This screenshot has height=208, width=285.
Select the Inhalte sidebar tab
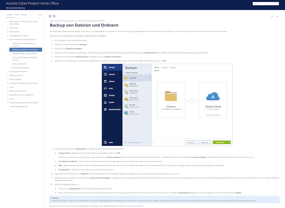10,15
